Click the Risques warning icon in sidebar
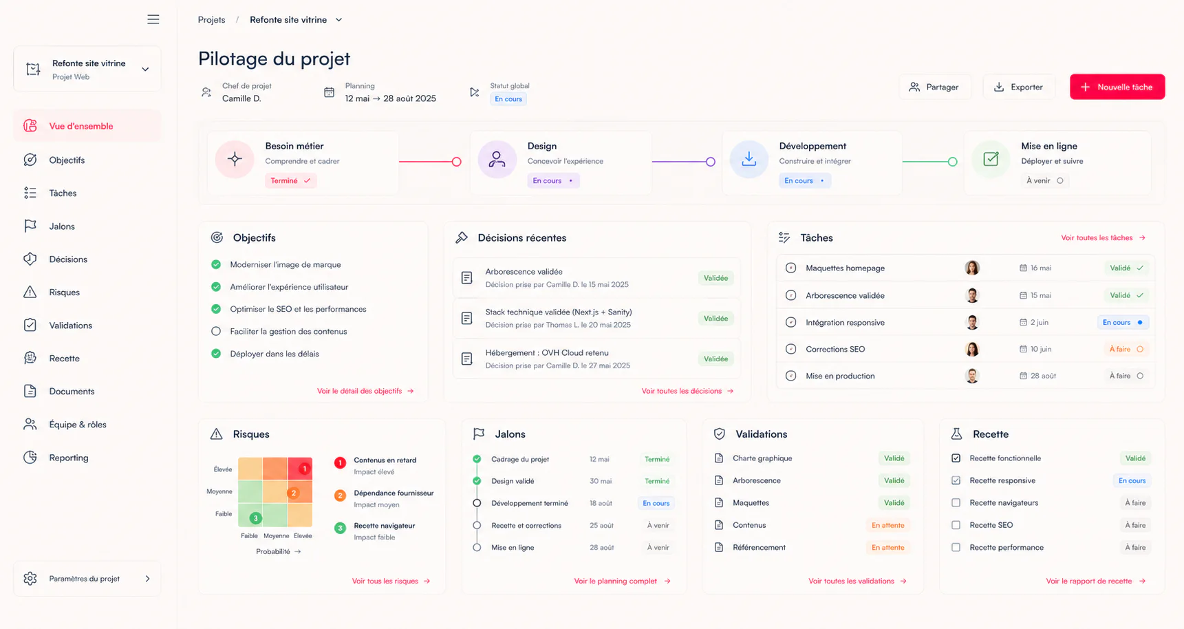This screenshot has width=1184, height=629. pos(30,292)
